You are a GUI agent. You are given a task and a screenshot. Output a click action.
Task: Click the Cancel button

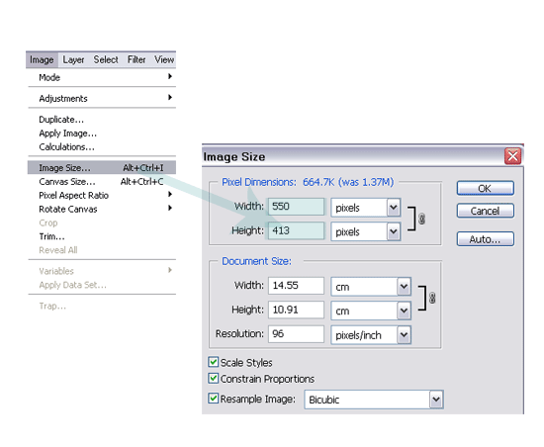(485, 211)
